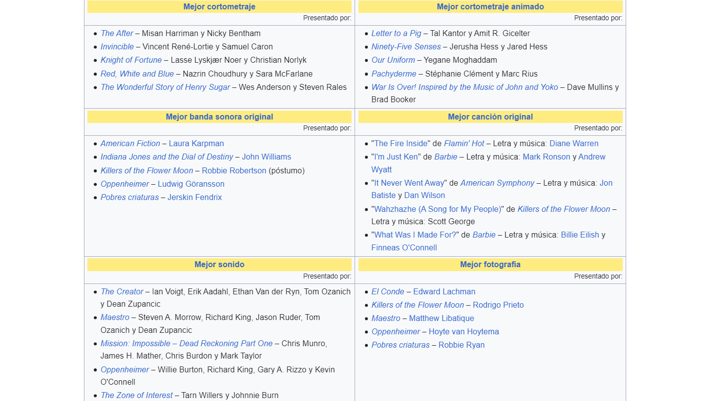Open Barbie link next to What Was I Made For?
The width and height of the screenshot is (718, 401).
484,235
